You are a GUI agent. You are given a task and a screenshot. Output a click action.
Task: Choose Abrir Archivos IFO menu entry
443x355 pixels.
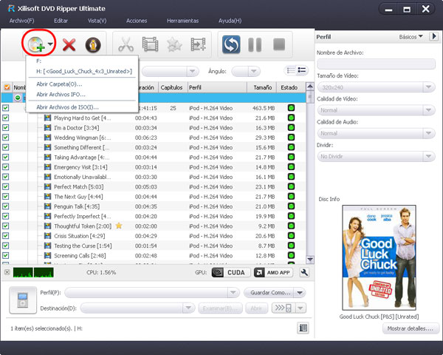[x=61, y=95]
